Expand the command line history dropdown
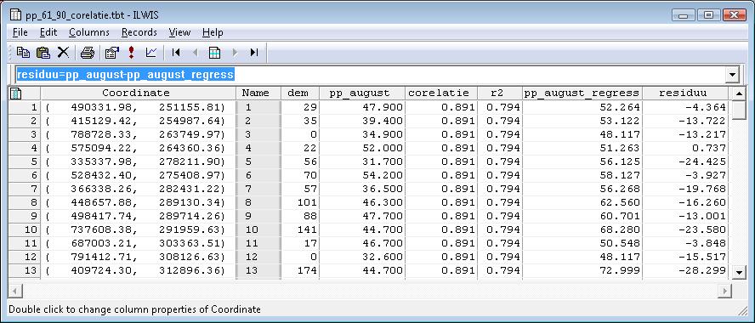755x323 pixels. click(x=732, y=75)
